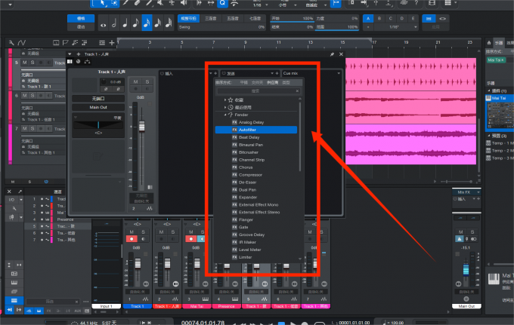The height and width of the screenshot is (325, 514).
Task: Mute track 7 in track list
Action: pos(25,128)
